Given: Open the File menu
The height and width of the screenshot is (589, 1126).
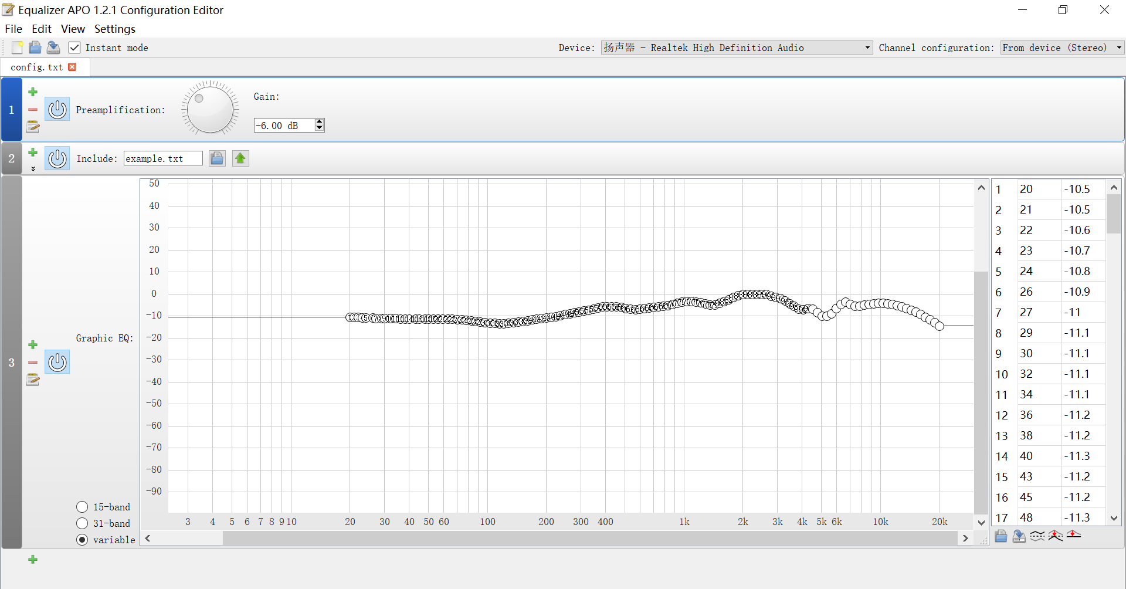Looking at the screenshot, I should click(13, 29).
